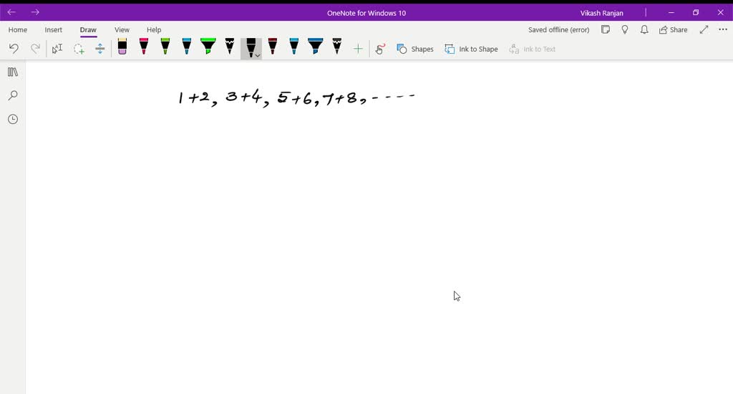This screenshot has width=733, height=394.
Task: Click the lightbulb Tell Me icon
Action: coord(625,29)
